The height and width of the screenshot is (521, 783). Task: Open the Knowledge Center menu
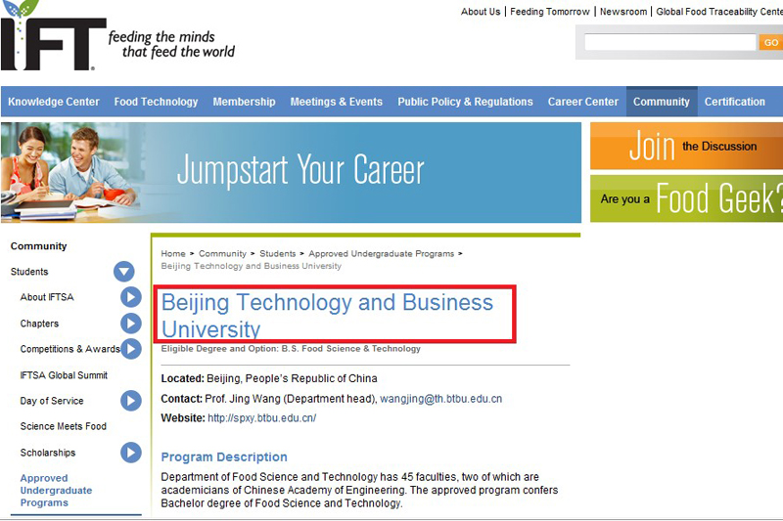click(54, 102)
